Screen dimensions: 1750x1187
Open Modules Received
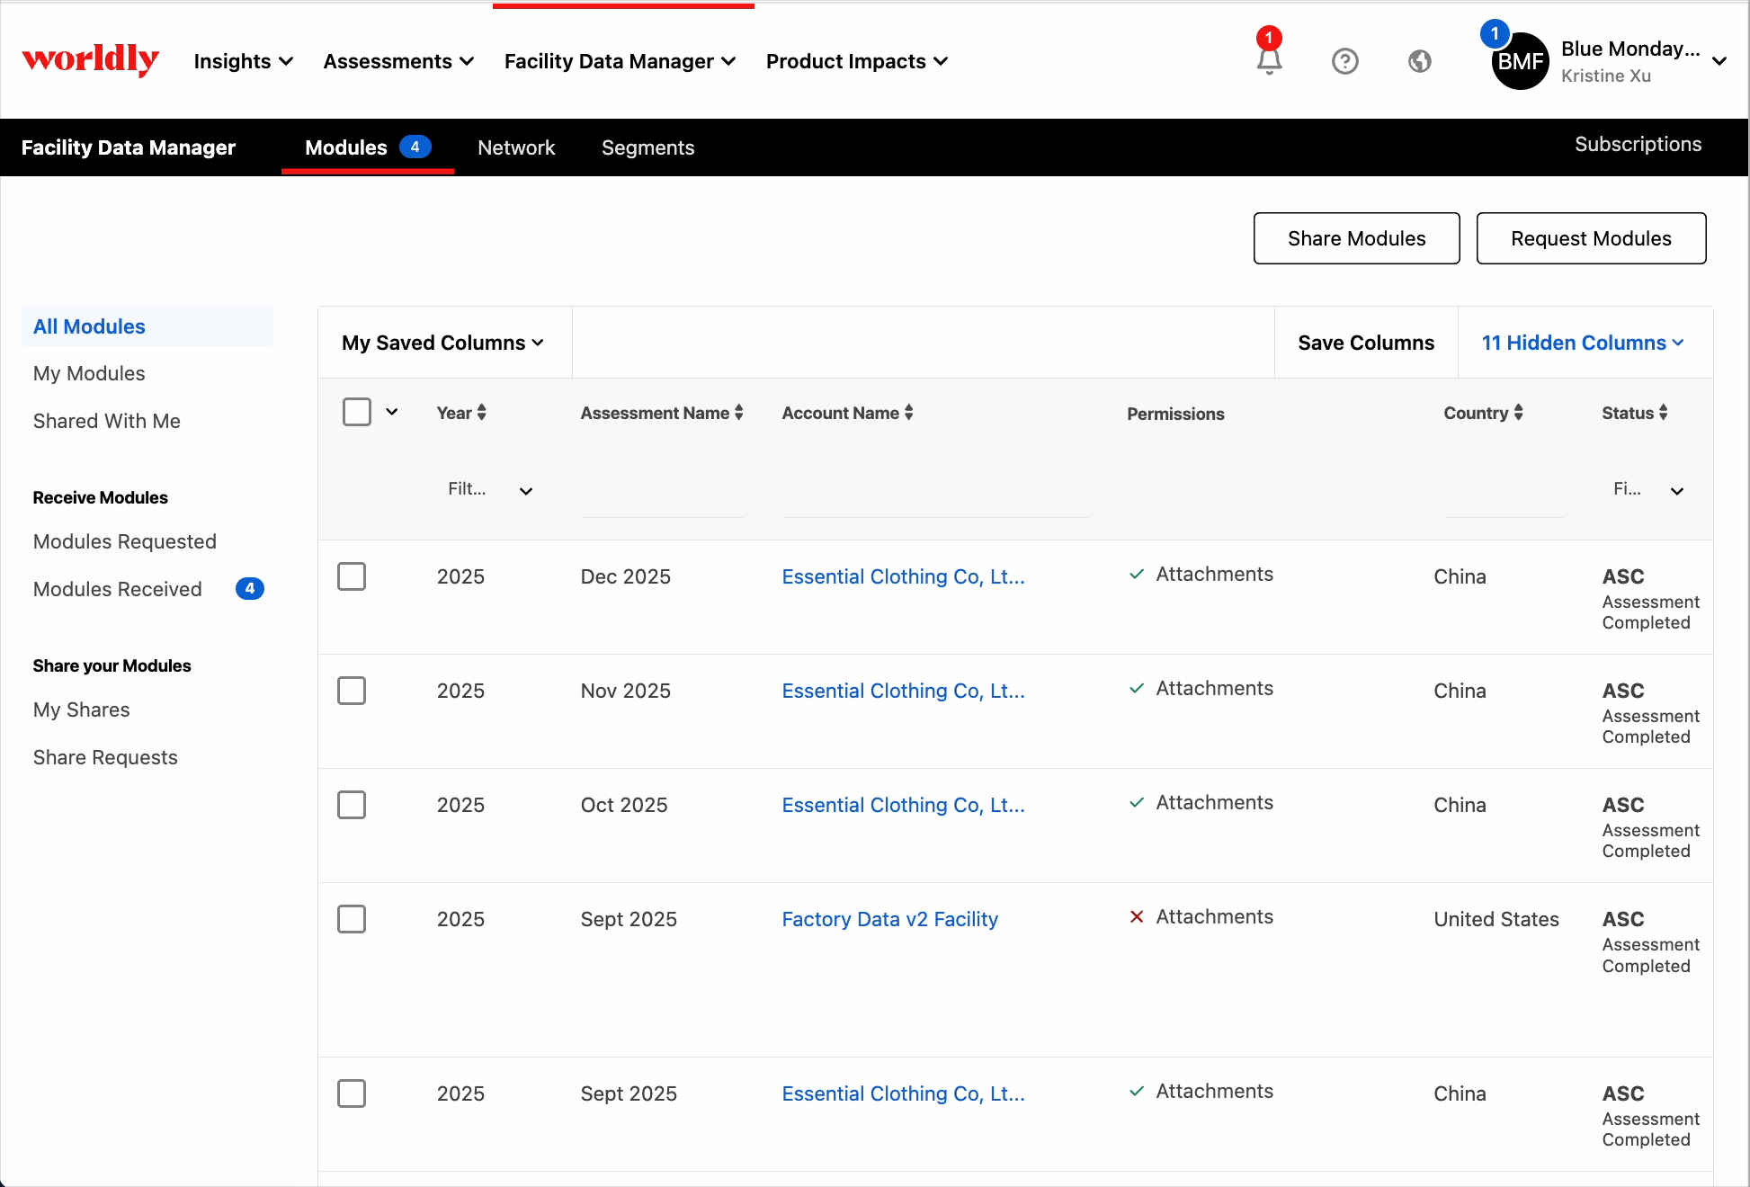click(118, 589)
